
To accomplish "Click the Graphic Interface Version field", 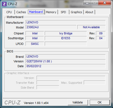I will coord(71,78).
